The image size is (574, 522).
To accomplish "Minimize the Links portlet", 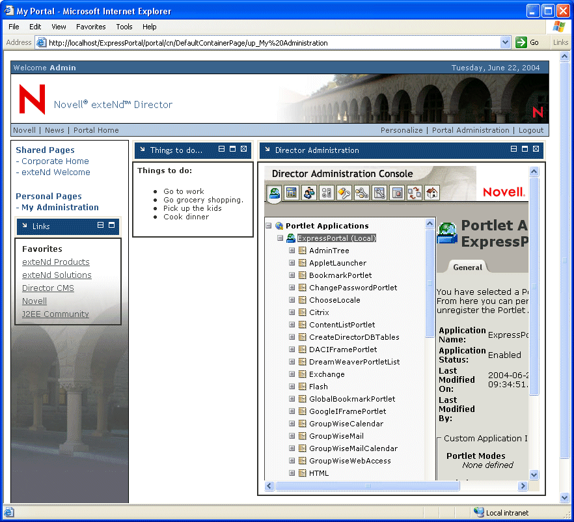I will [100, 225].
